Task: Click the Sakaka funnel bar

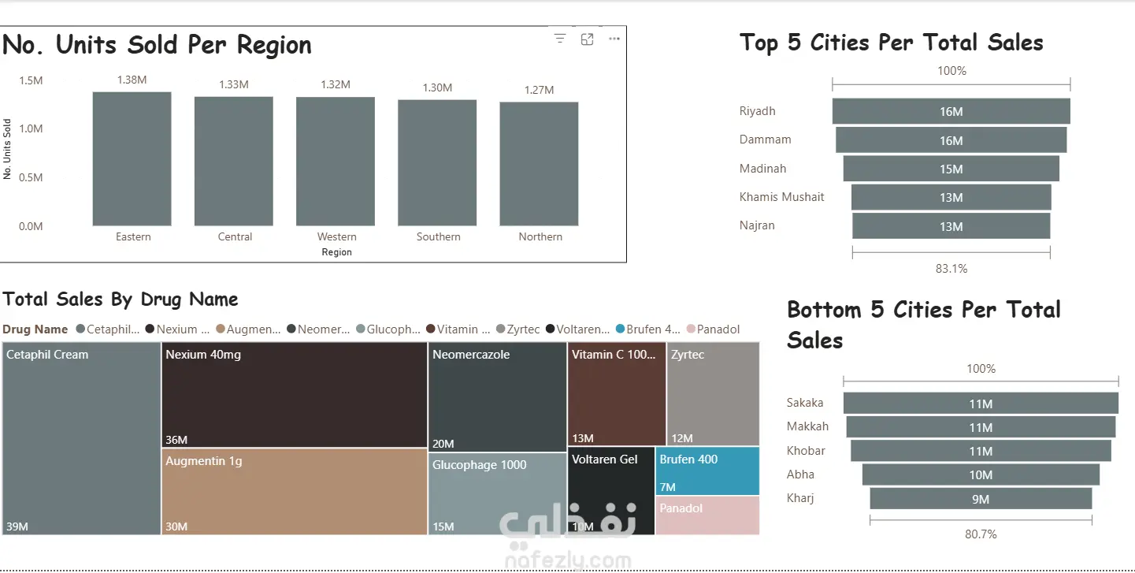Action: click(981, 404)
